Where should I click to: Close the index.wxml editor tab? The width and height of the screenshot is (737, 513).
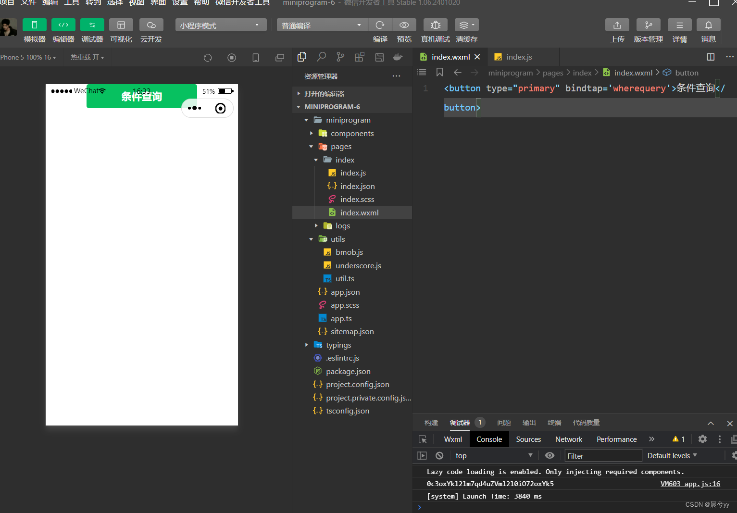(x=477, y=57)
